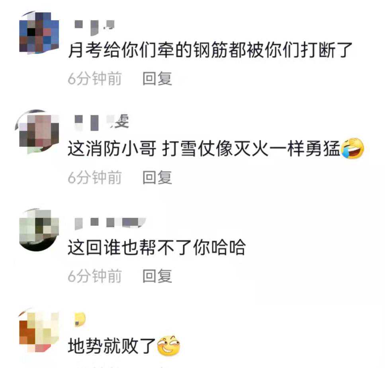Open avatar beside the 消防小哥 comment
This screenshot has width=385, height=368.
(x=38, y=132)
